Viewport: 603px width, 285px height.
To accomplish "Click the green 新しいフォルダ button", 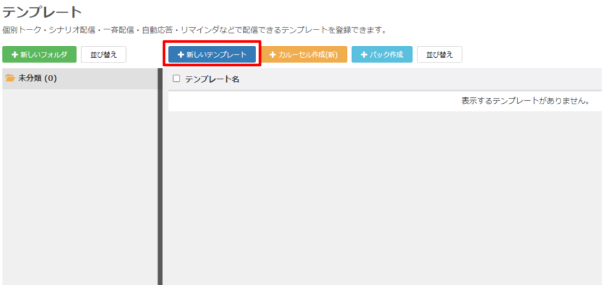I will [39, 55].
